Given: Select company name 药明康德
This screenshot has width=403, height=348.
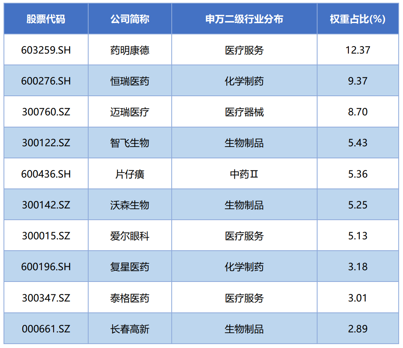Looking at the screenshot, I should [x=130, y=50].
